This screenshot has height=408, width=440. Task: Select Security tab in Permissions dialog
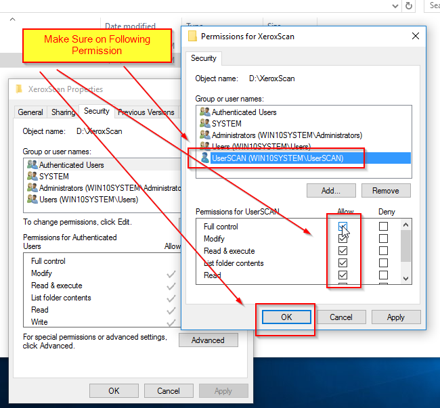tap(204, 58)
